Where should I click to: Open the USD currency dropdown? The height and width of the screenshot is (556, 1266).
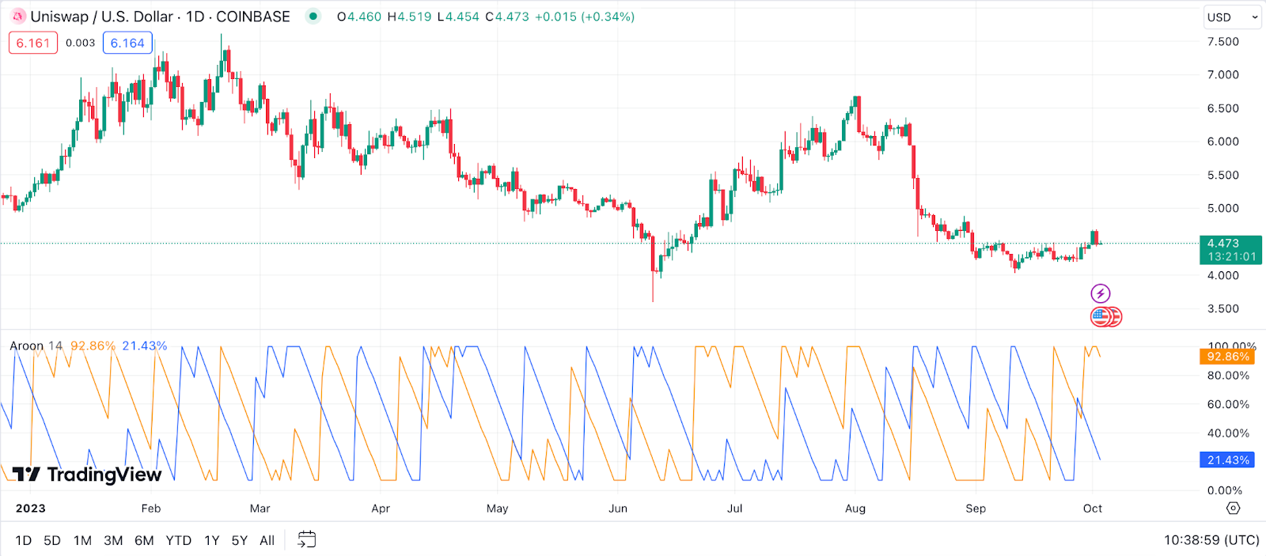tap(1232, 17)
